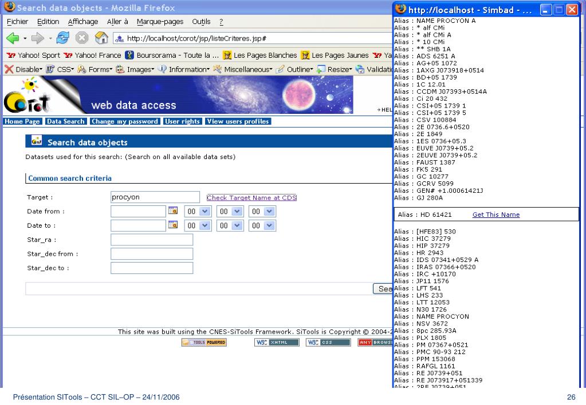The width and height of the screenshot is (586, 405).
Task: Click the Search button
Action: click(383, 288)
